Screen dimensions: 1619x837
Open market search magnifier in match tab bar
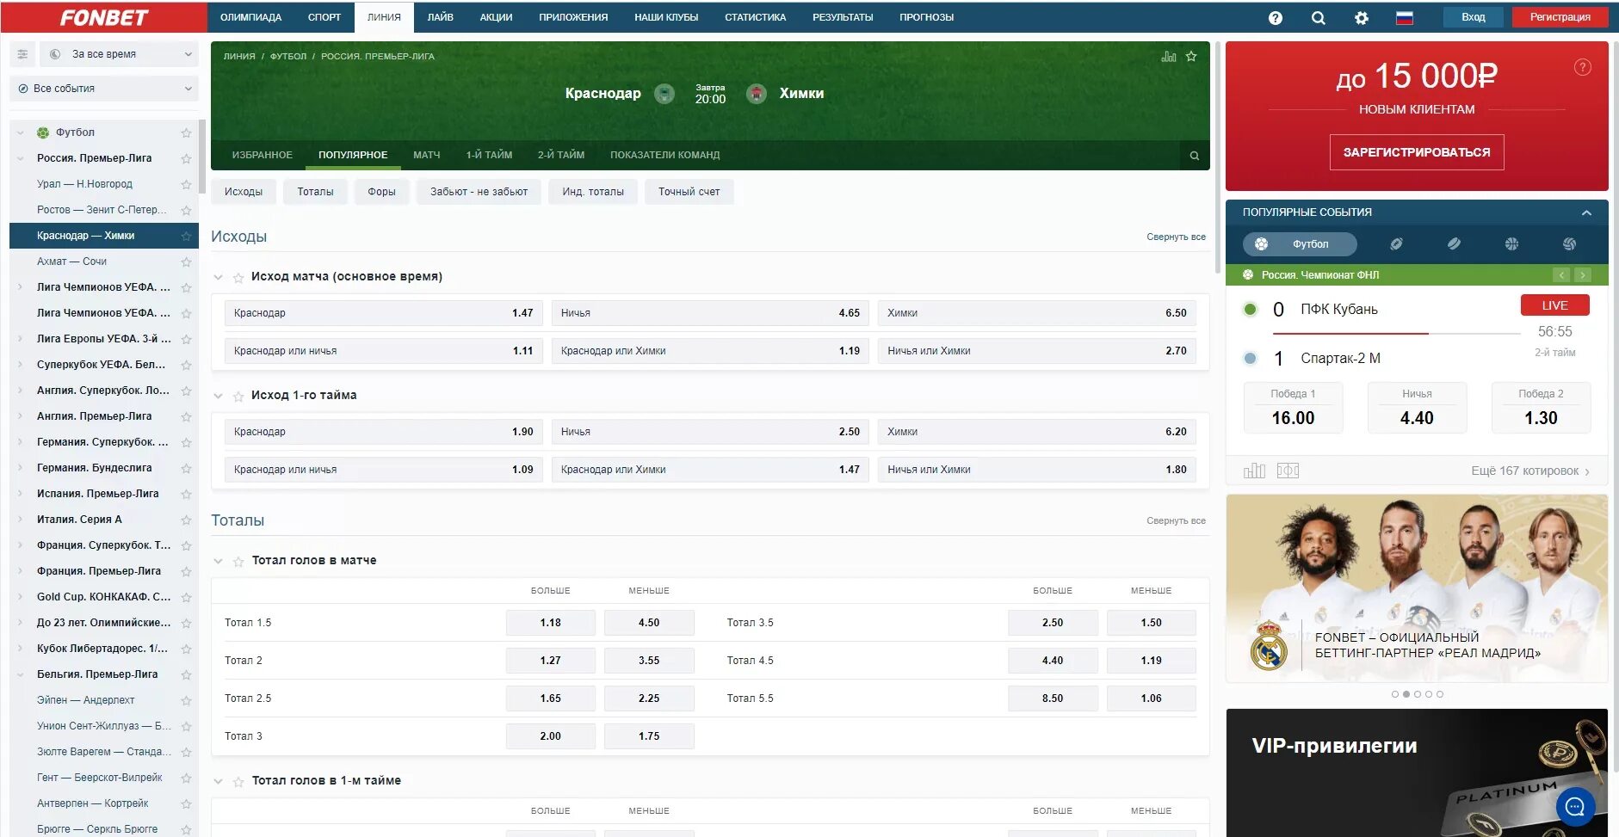pyautogui.click(x=1194, y=156)
